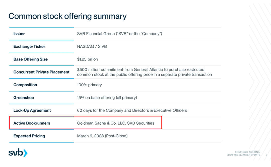
Task: Click the Expected Pricing date March 9, 2023
Action: coord(90,136)
